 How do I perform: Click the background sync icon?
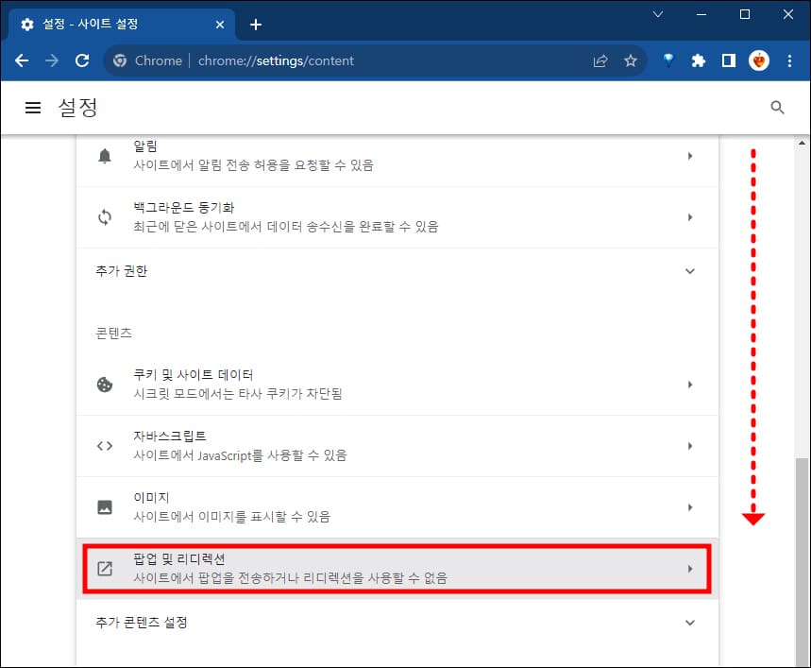104,216
